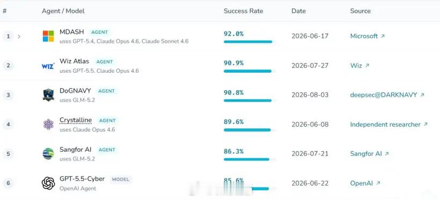Viewport: 440px width, 200px height.
Task: Click the Wiz logo icon
Action: tap(48, 66)
